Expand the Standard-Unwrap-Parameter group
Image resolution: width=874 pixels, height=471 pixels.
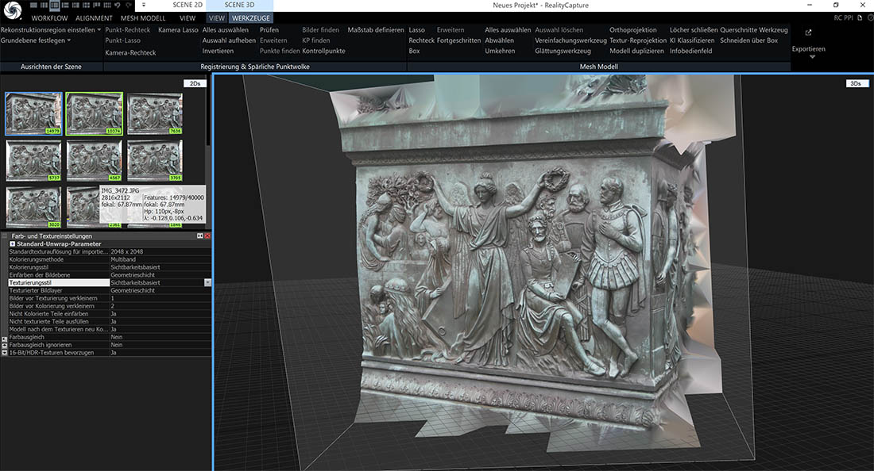click(x=12, y=244)
